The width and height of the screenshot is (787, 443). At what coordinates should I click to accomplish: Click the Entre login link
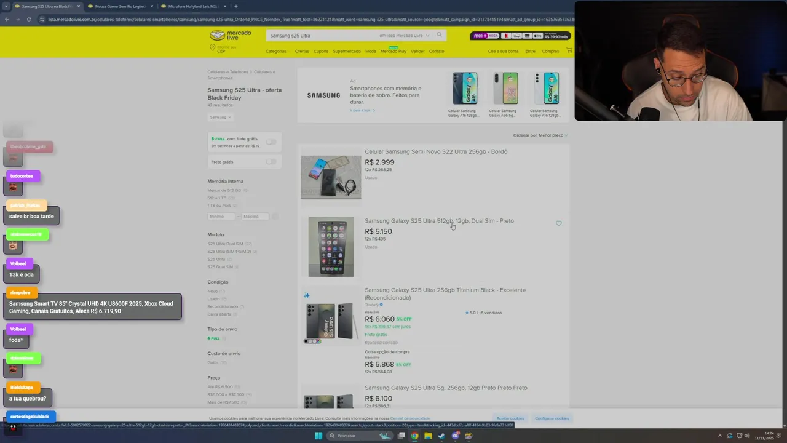pyautogui.click(x=530, y=51)
